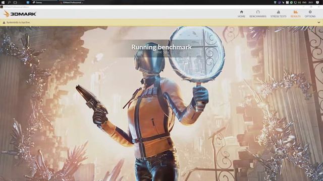Viewport: 323px width, 181px height.
Task: Click the 3DMark title bar window icon
Action: (x=2, y=7)
